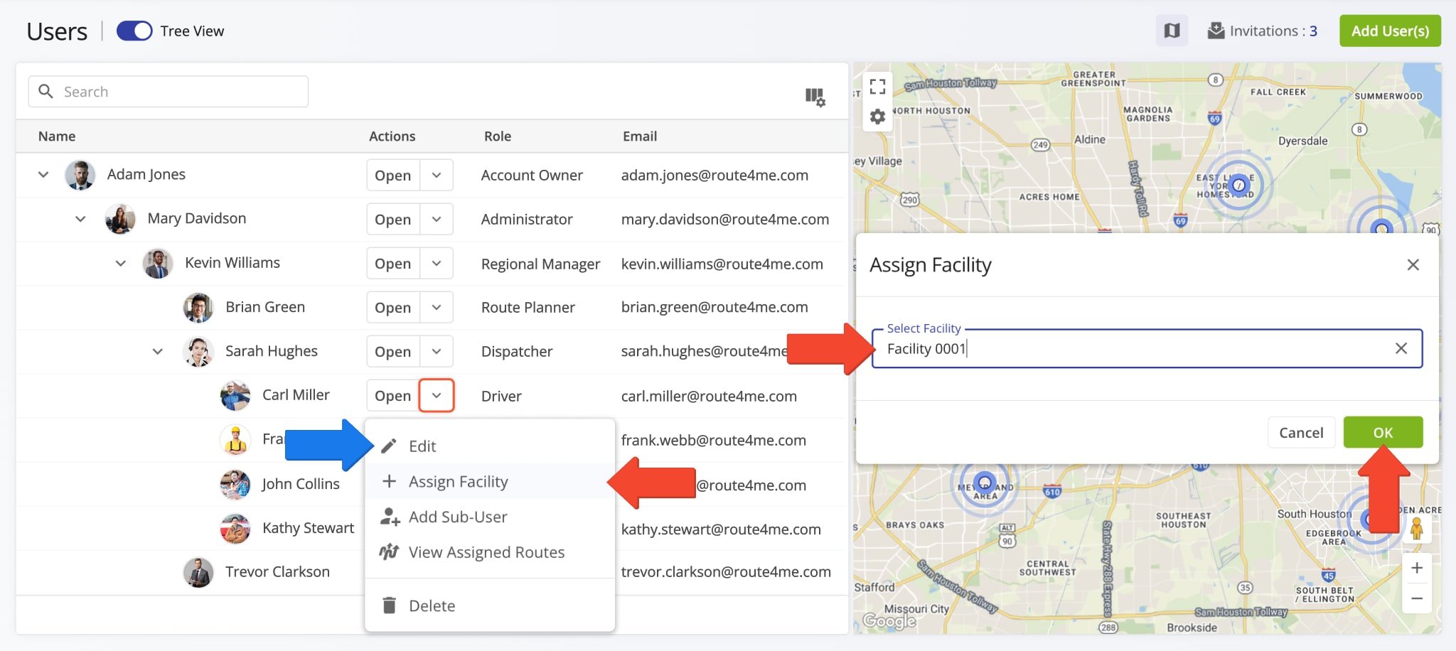This screenshot has width=1456, height=651.
Task: Click the Add User(s) button
Action: click(x=1389, y=31)
